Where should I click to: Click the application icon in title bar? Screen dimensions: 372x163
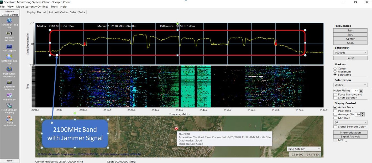(x=2, y=2)
